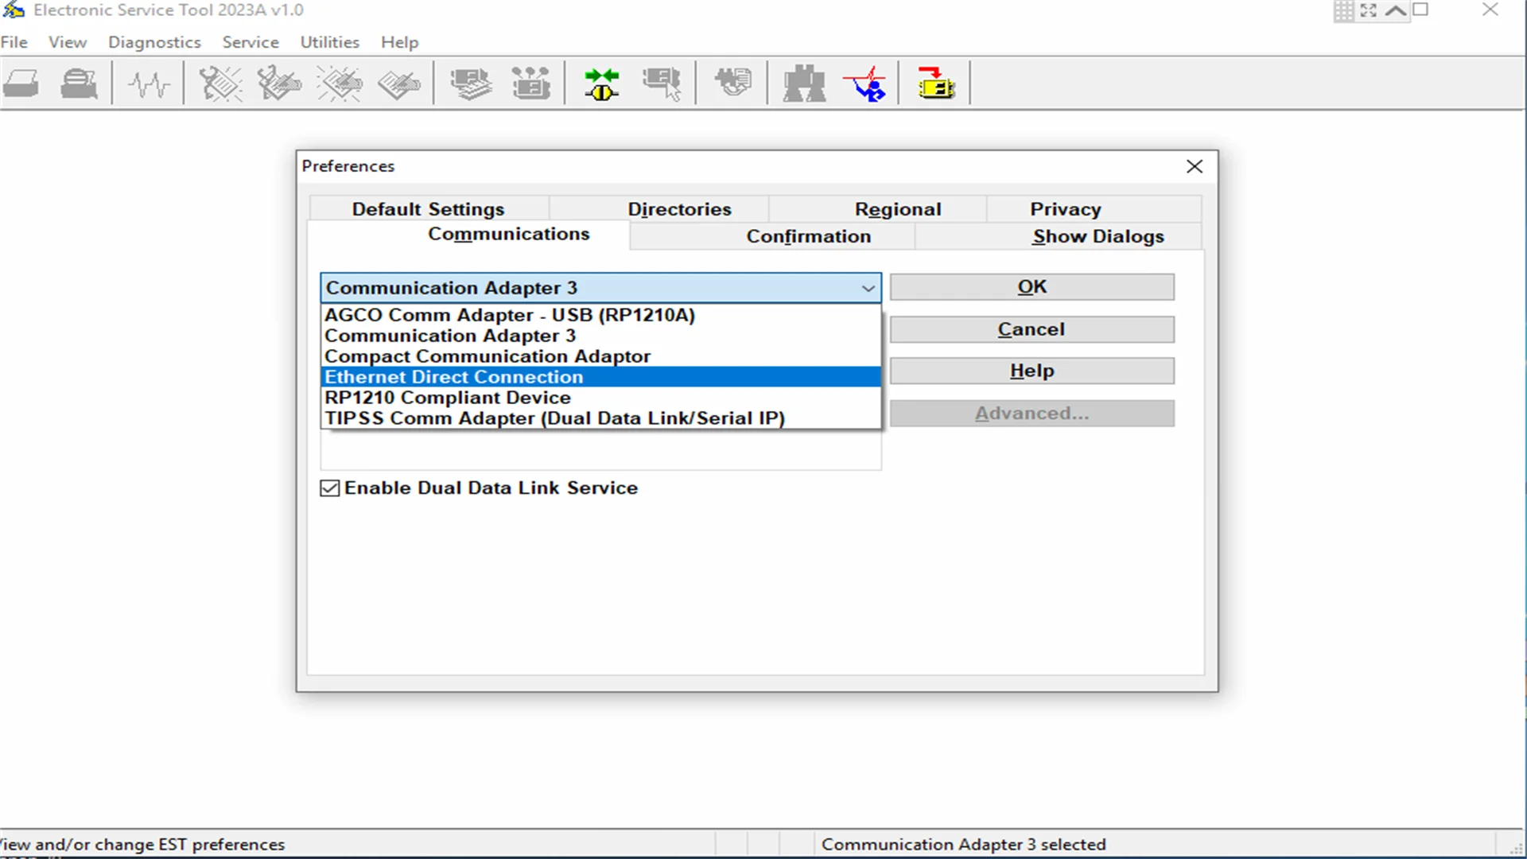Select Communication Adapter 3 list option
Screen dimensions: 1527x859
click(x=600, y=336)
